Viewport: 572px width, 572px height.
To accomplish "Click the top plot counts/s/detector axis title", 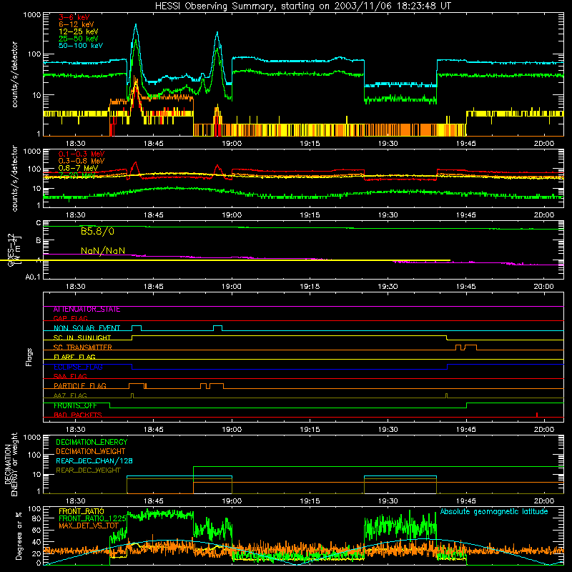I will (x=14, y=74).
